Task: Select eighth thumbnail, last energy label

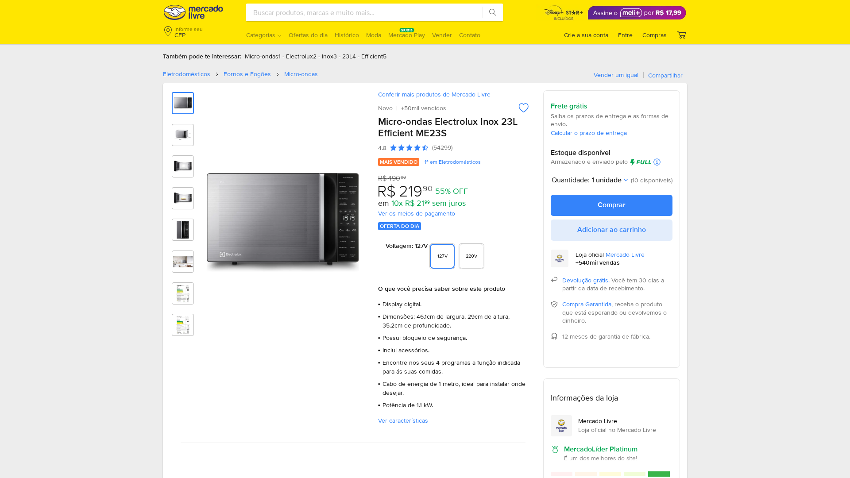Action: coord(183,325)
